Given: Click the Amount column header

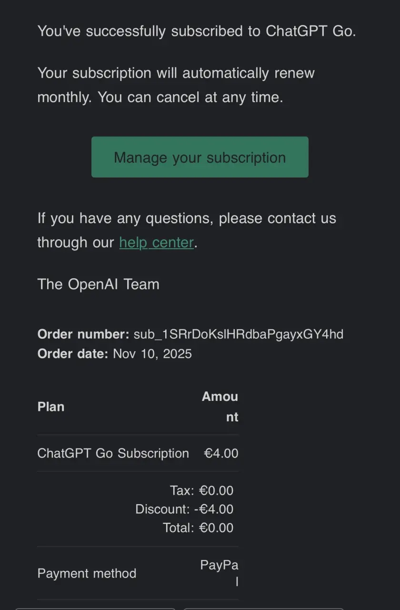Looking at the screenshot, I should point(220,407).
